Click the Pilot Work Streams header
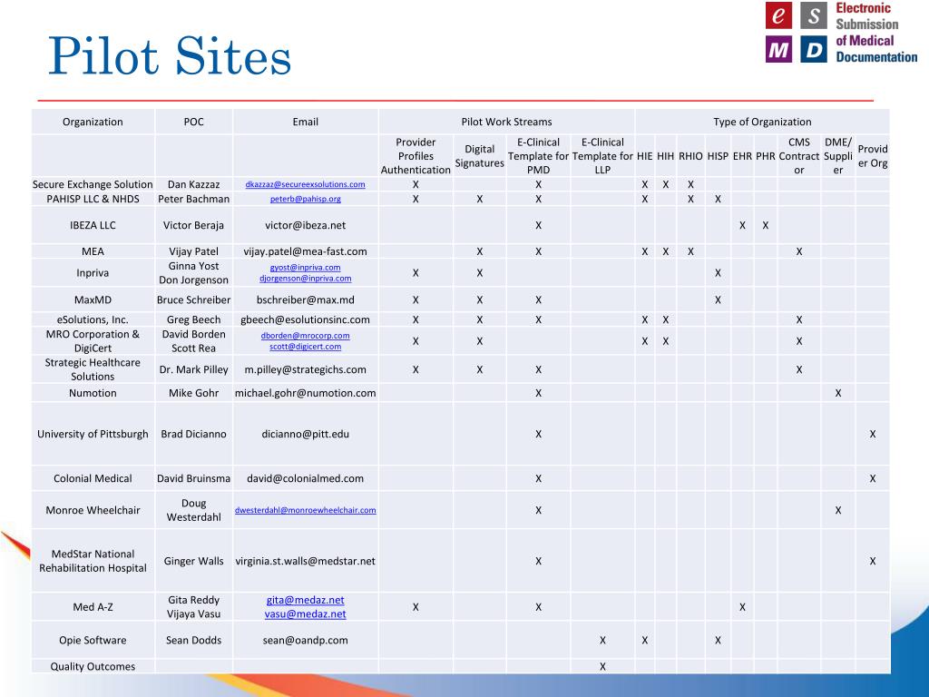929x697 pixels. [506, 122]
